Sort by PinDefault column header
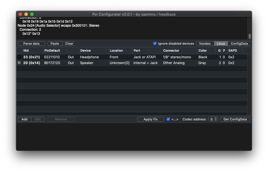Viewport: 268px width, 172px height. click(x=55, y=50)
